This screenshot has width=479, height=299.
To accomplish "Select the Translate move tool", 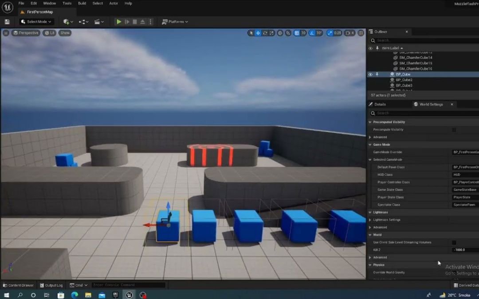I will coord(258,33).
